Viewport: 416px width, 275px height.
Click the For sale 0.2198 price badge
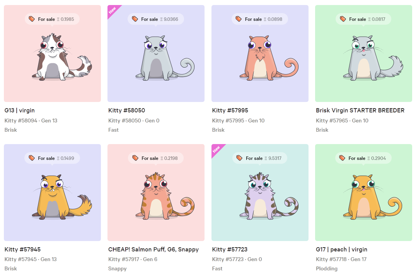(x=156, y=158)
